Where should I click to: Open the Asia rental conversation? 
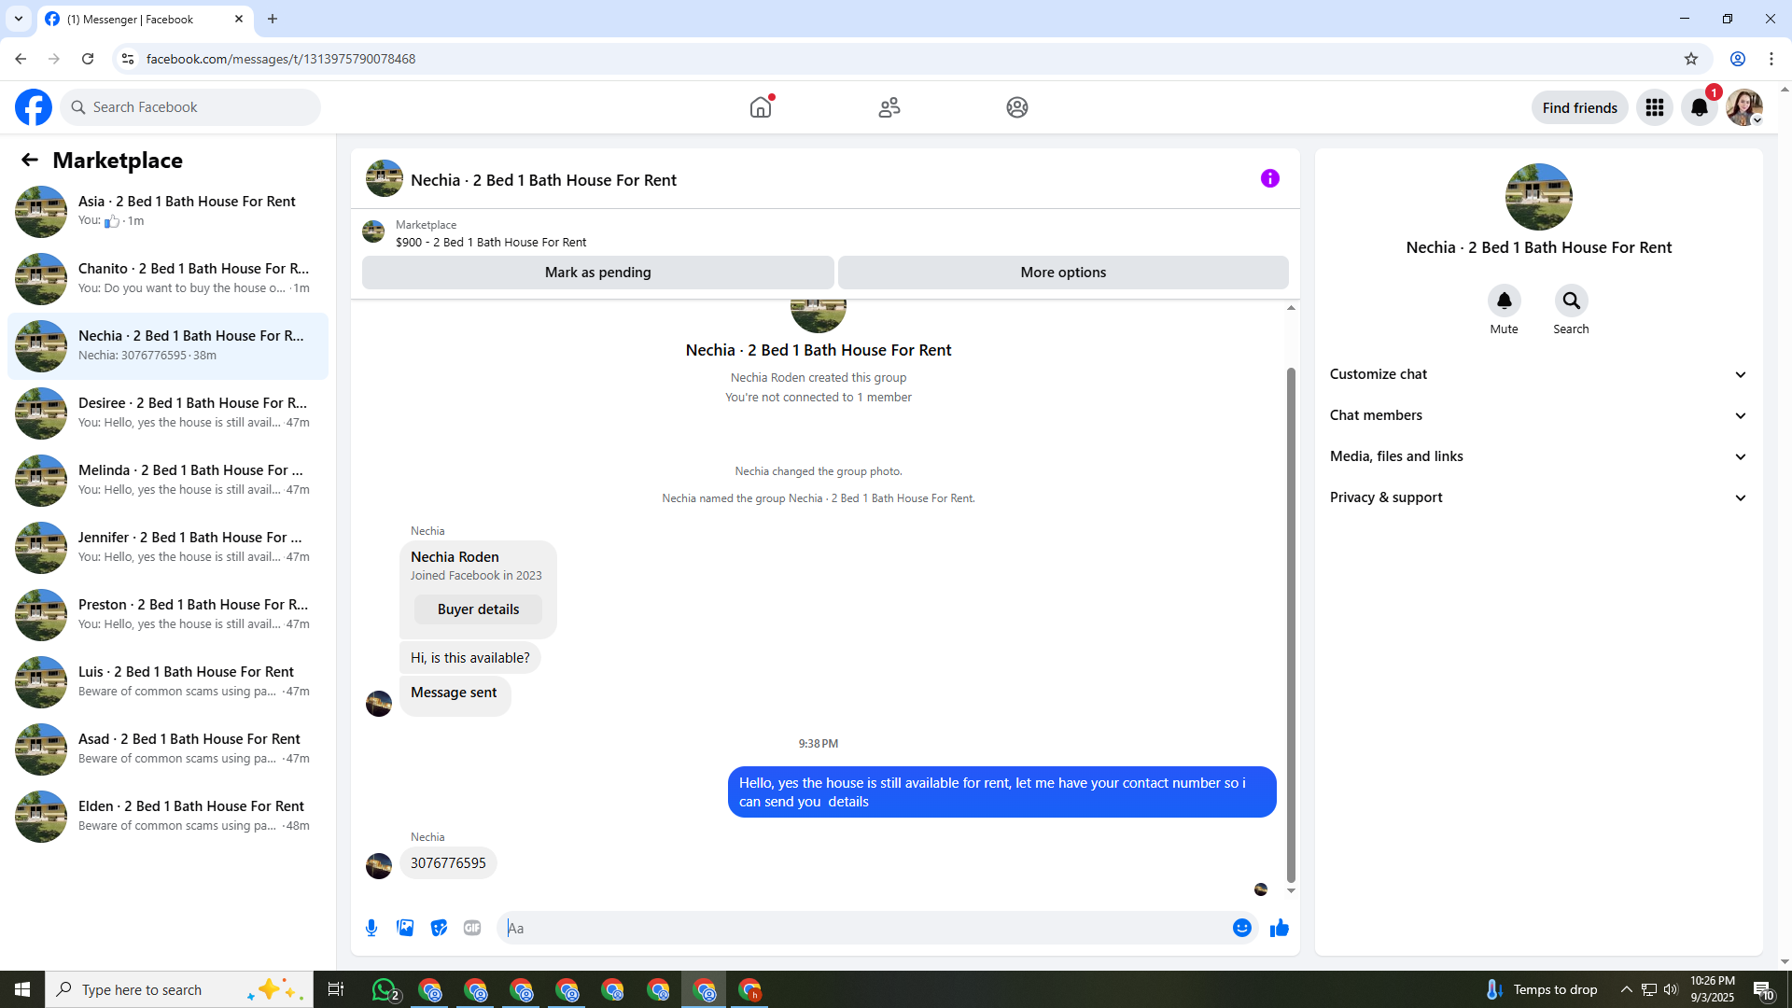point(168,212)
